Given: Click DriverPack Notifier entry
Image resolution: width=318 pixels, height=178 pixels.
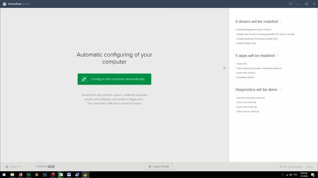Looking at the screenshot, I should [245, 78].
